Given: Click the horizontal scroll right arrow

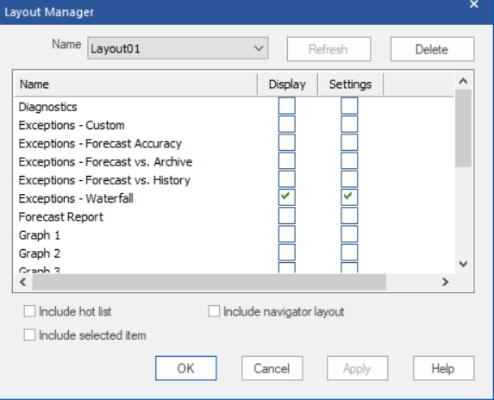Looking at the screenshot, I should (x=445, y=282).
